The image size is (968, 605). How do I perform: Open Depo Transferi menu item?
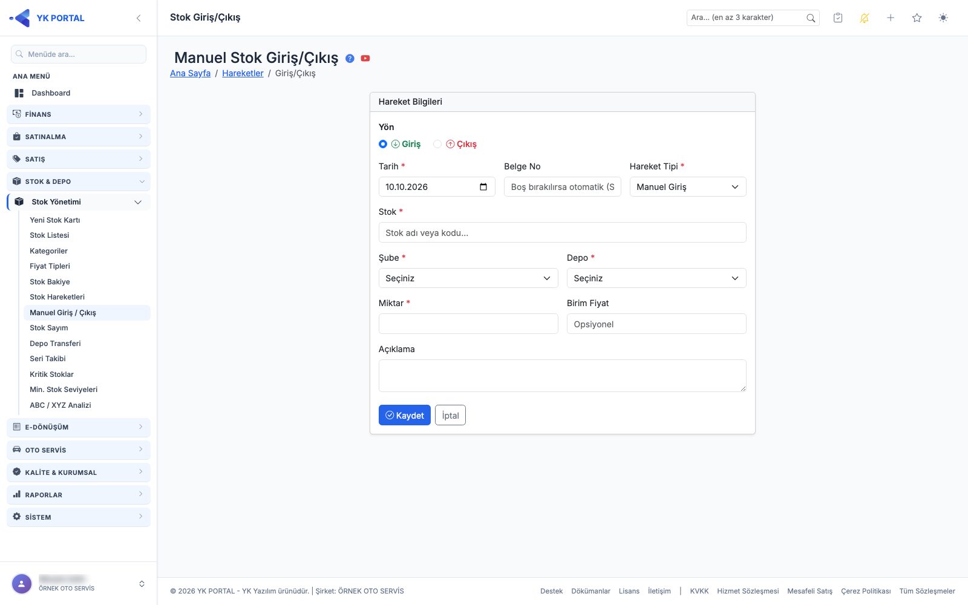pyautogui.click(x=55, y=344)
